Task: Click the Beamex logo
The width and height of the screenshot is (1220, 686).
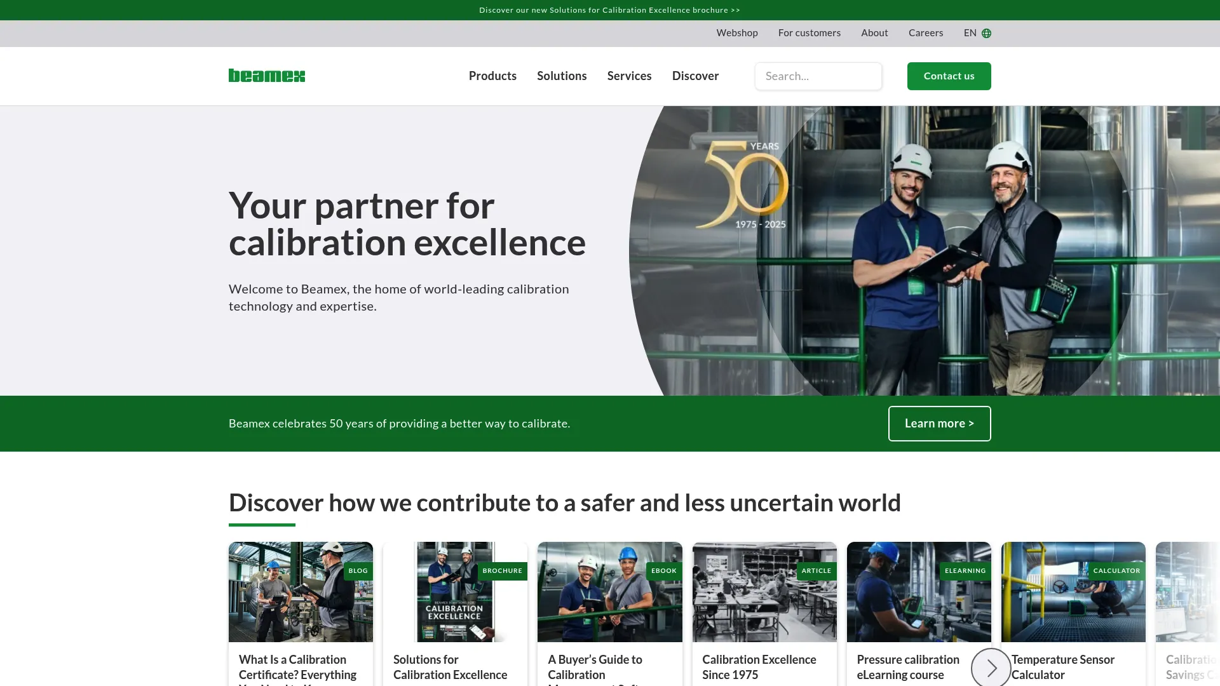Action: (x=267, y=76)
